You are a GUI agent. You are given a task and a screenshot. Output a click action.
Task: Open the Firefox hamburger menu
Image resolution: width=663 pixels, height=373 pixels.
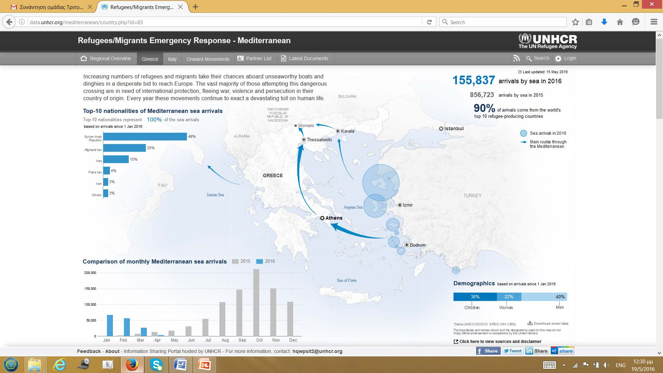tap(654, 22)
